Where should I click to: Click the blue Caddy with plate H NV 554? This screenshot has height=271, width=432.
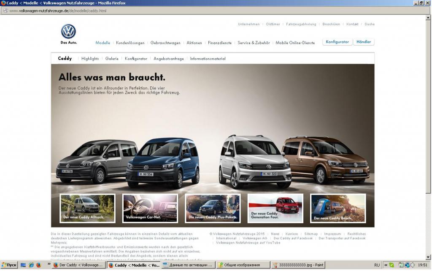(163, 163)
